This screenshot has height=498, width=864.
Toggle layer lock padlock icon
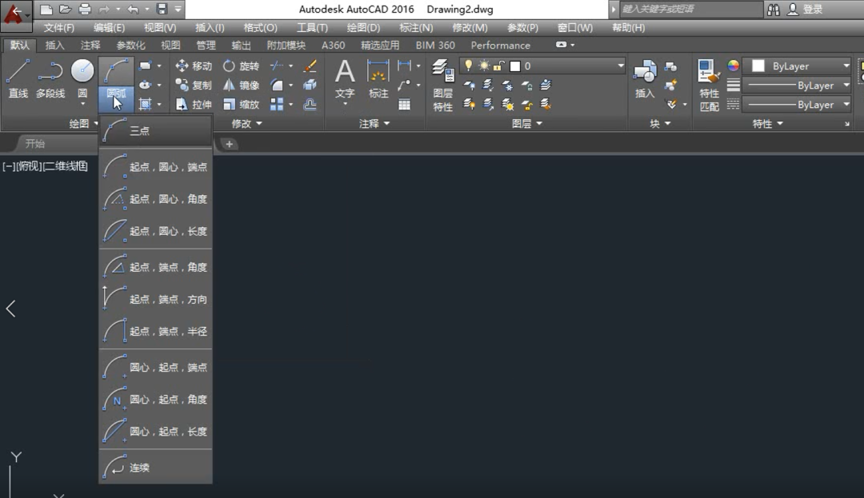tap(498, 66)
